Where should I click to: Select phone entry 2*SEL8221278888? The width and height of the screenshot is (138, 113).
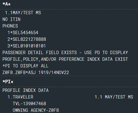(x=27, y=39)
